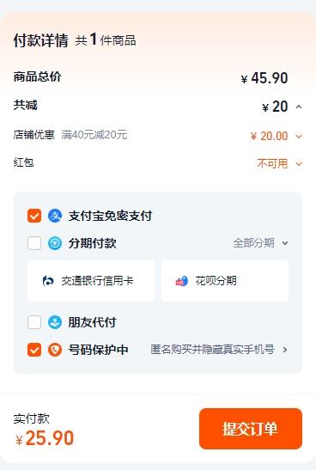The height and width of the screenshot is (470, 316).
Task: Check the 分期付款 checkbox
Action: tap(34, 243)
